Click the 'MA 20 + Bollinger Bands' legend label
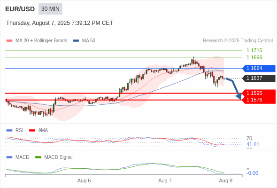277x188 pixels. coord(41,41)
